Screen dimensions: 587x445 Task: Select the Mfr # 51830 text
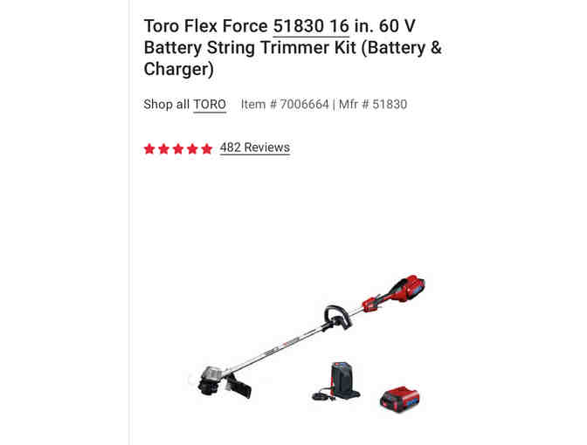click(x=373, y=105)
